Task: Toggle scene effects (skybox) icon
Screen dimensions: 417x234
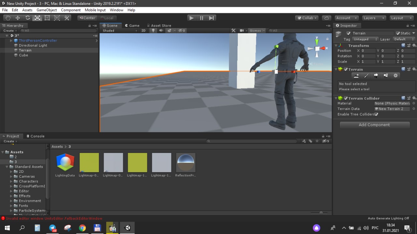Action: pos(169,31)
